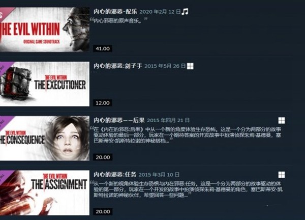Click purple DLC ribbon on Consequence image

coord(5,121)
